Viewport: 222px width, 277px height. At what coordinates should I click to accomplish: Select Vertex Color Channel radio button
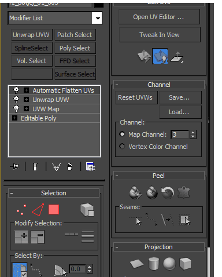pyautogui.click(x=122, y=146)
